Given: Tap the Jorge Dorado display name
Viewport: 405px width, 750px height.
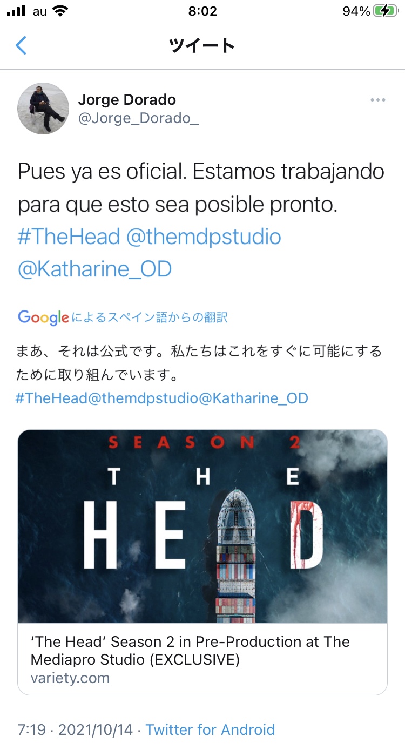Looking at the screenshot, I should pyautogui.click(x=127, y=99).
